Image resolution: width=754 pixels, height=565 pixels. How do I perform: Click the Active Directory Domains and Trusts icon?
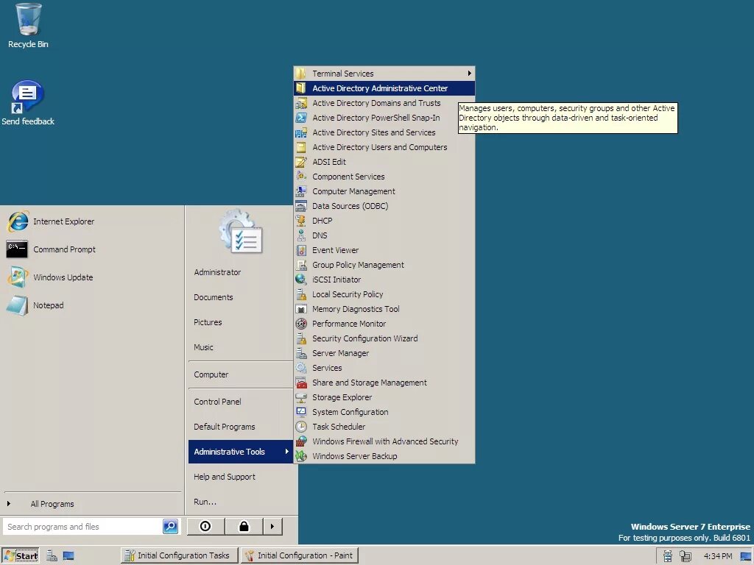coord(301,103)
